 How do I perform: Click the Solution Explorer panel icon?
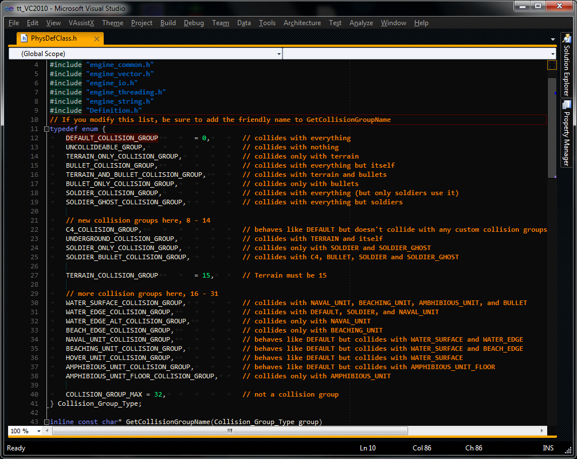(x=567, y=39)
